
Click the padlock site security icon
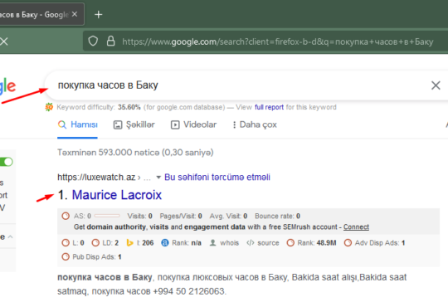click(111, 41)
